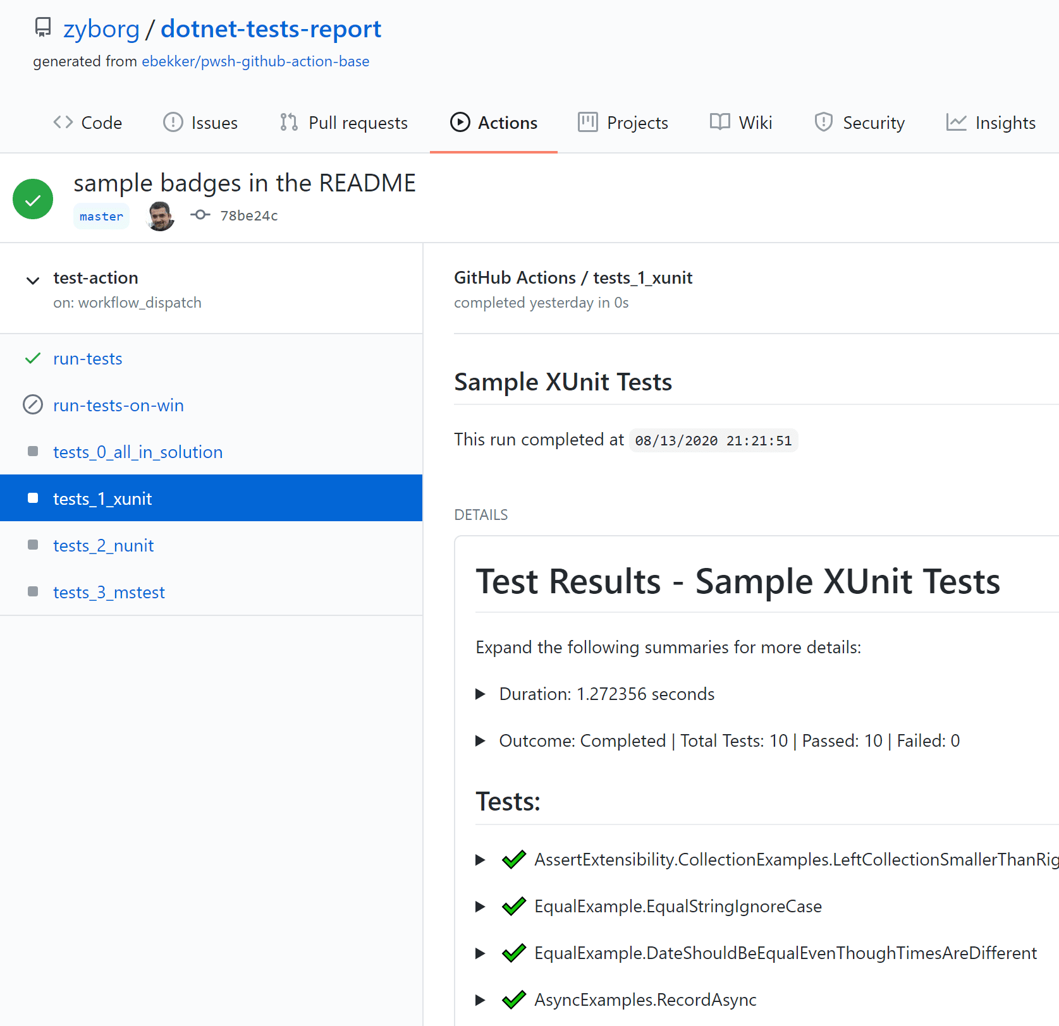Expand the Duration summary details
1059x1026 pixels.
[480, 693]
